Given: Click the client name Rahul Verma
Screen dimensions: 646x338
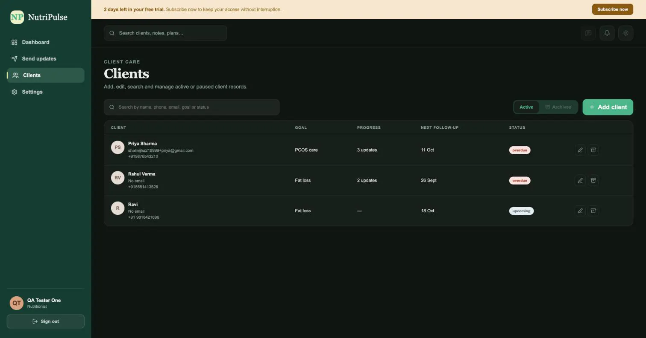Looking at the screenshot, I should 142,174.
